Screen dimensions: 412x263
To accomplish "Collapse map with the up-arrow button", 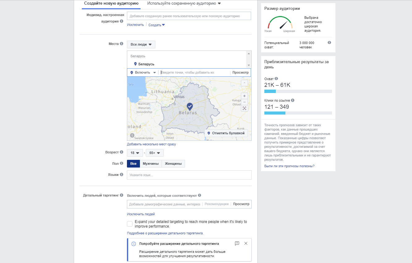I will tap(244, 83).
